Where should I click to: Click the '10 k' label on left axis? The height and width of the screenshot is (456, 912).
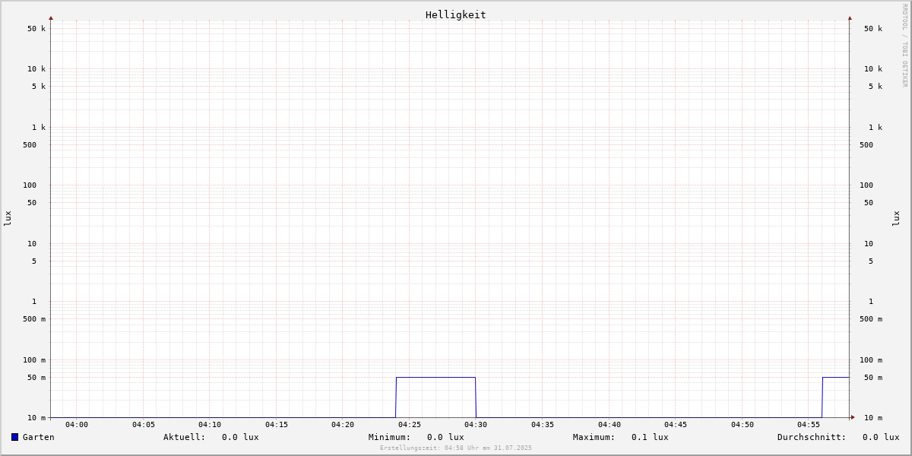(x=36, y=69)
